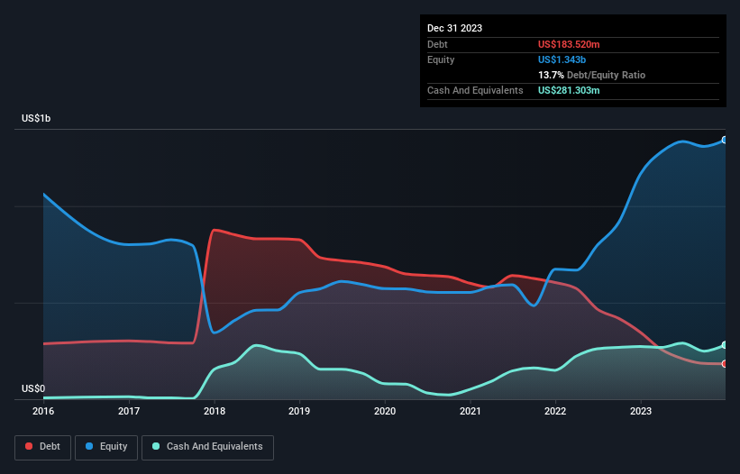Image resolution: width=740 pixels, height=474 pixels.
Task: Toggle the Equity series legend button
Action: 106,447
